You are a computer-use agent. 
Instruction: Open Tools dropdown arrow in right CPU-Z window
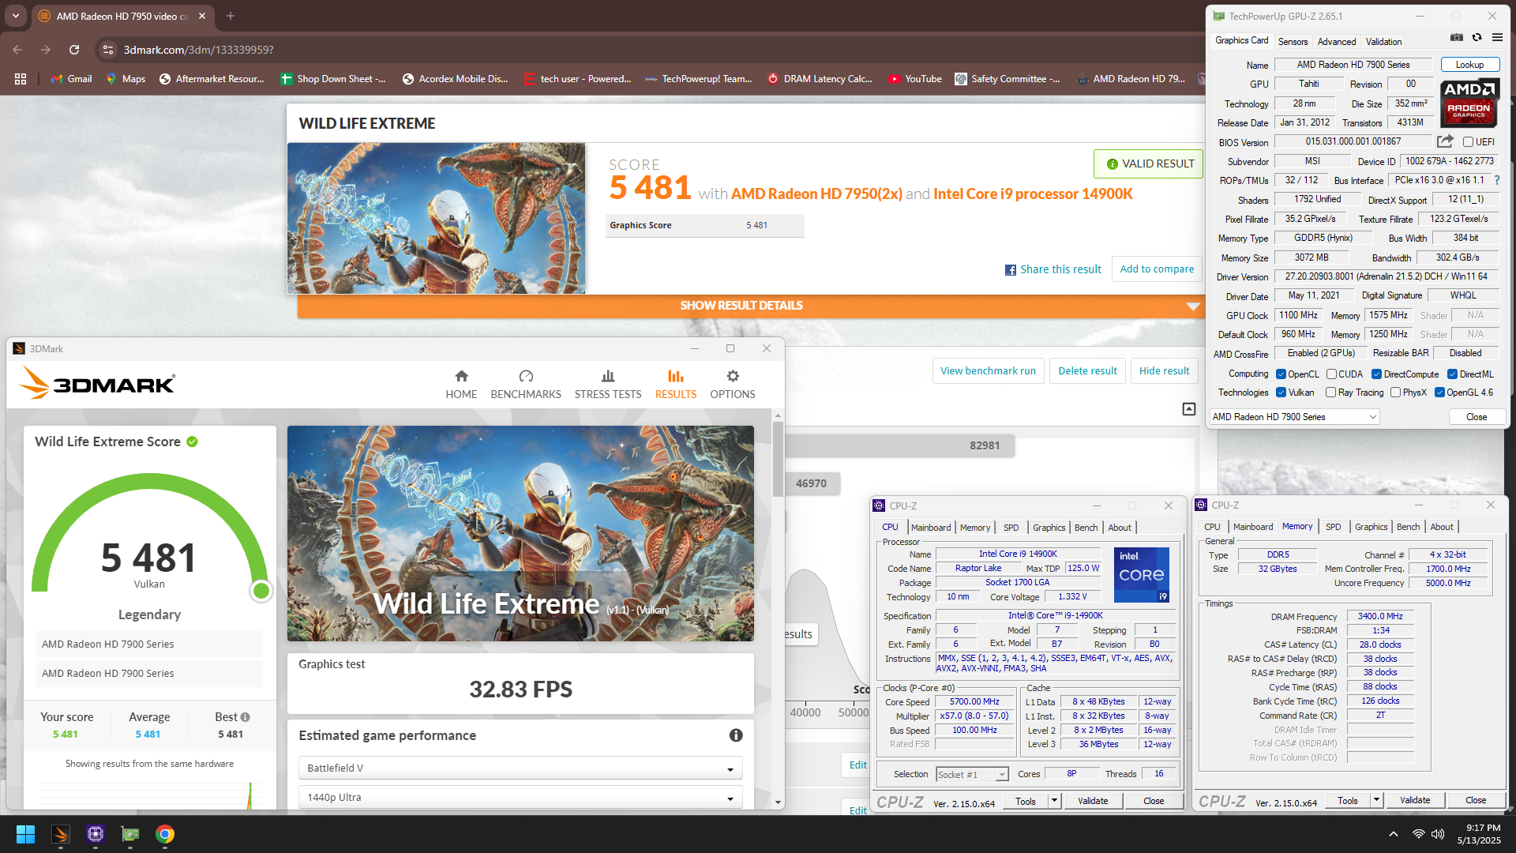(x=1376, y=800)
